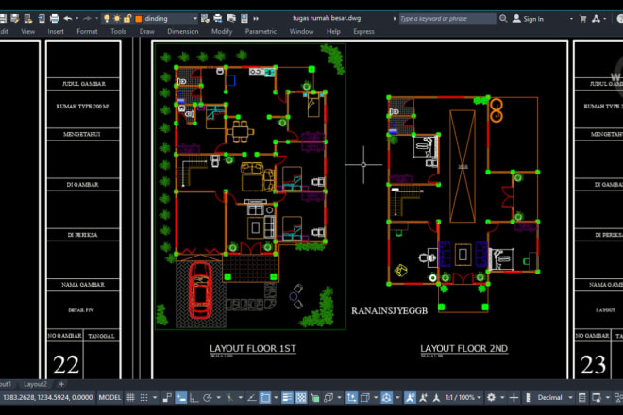Click the Redo arrow icon
The image size is (623, 415).
pos(87,18)
